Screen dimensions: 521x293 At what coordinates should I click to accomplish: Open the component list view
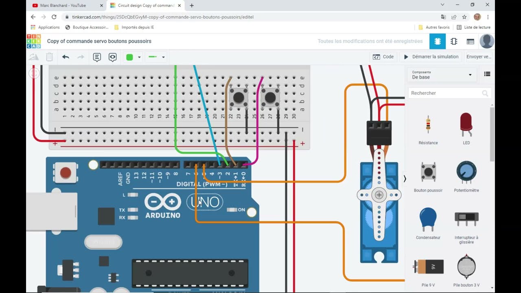coord(470,41)
